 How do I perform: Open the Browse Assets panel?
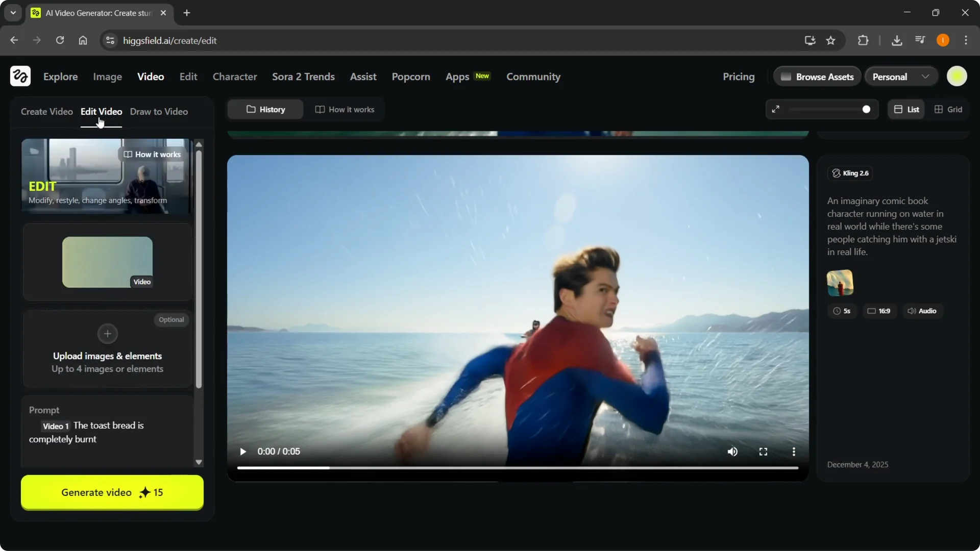point(817,76)
